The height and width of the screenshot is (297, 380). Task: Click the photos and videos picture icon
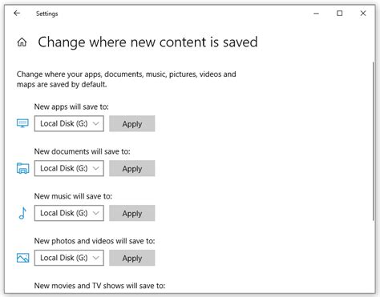22,258
